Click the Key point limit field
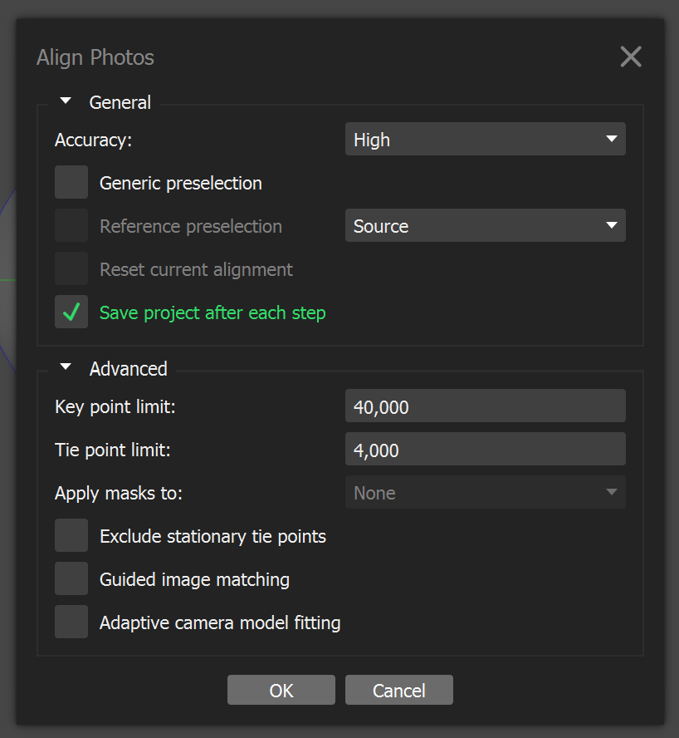Screen dimensions: 679x738 (486, 406)
